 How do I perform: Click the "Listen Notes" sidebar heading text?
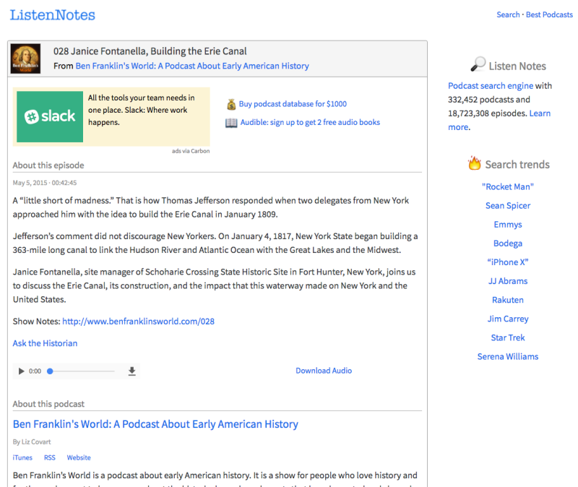517,66
